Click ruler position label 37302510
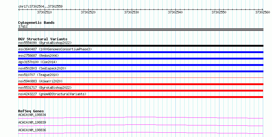Screen dimensions: 272x137 [44, 12]
